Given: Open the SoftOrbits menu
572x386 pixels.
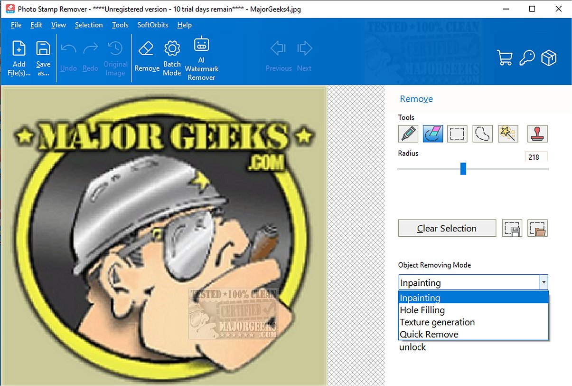Looking at the screenshot, I should [153, 25].
